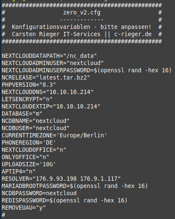This screenshot has width=175, height=219.
Task: Click the PHONEREGION='DE' line
Action: pyautogui.click(x=29, y=142)
